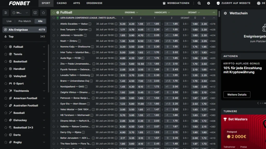Open the Gesamt column dropdown

pos(194,12)
